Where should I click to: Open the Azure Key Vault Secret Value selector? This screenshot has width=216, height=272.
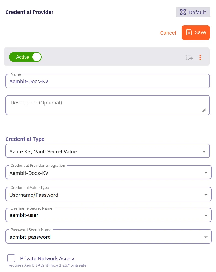coord(108,151)
